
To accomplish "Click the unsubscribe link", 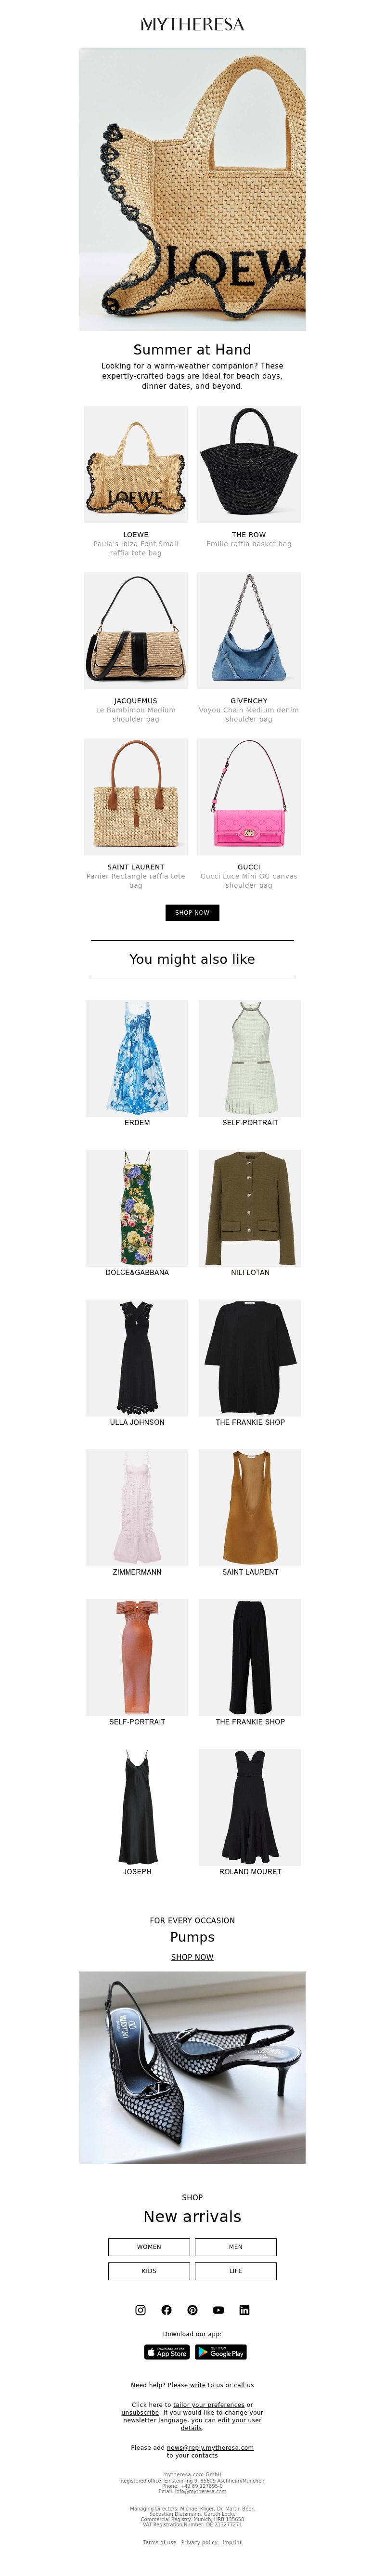I will click(x=140, y=2413).
